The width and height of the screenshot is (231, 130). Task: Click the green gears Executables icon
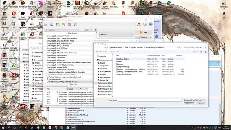[64, 24]
